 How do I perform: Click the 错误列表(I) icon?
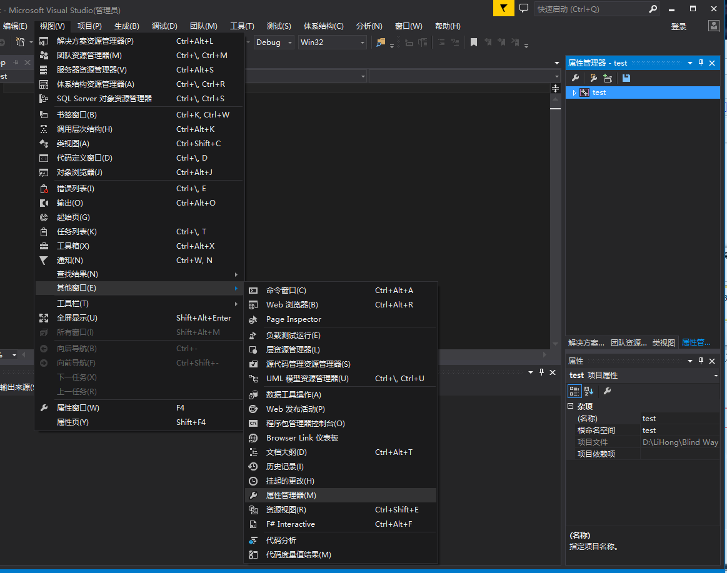point(44,189)
